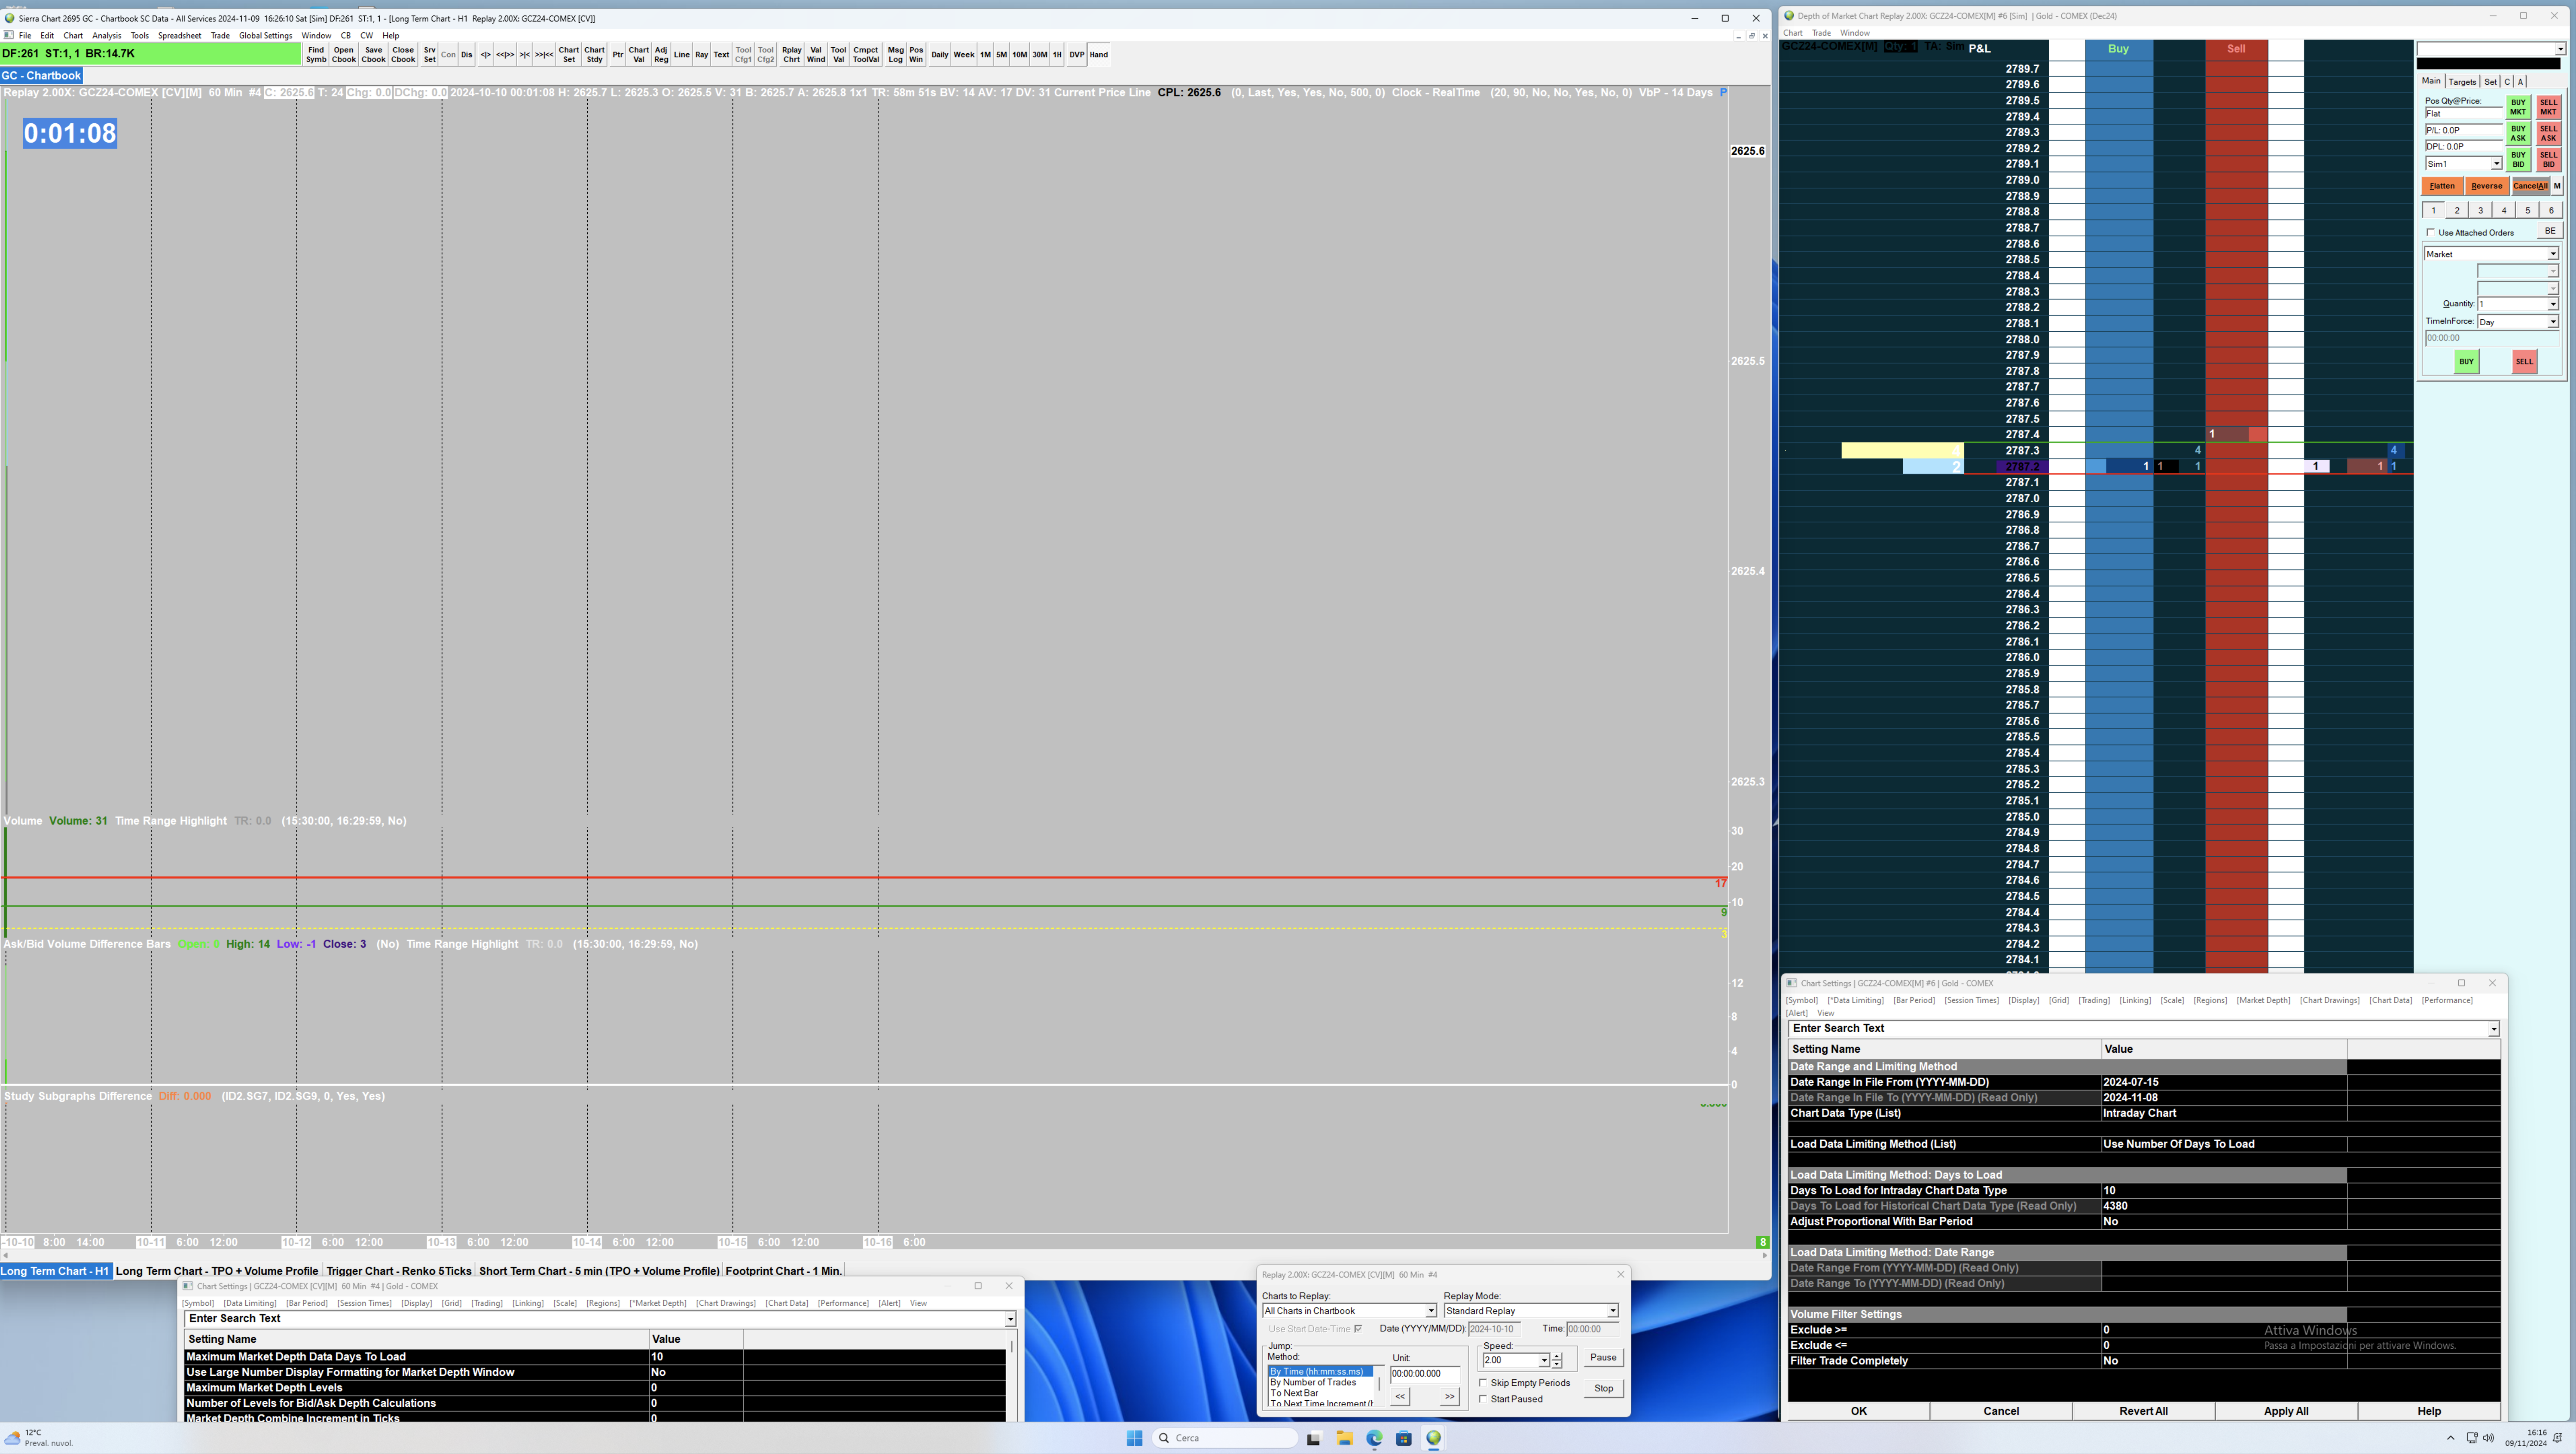Expand the Charts to Replay dropdown

(1430, 1311)
